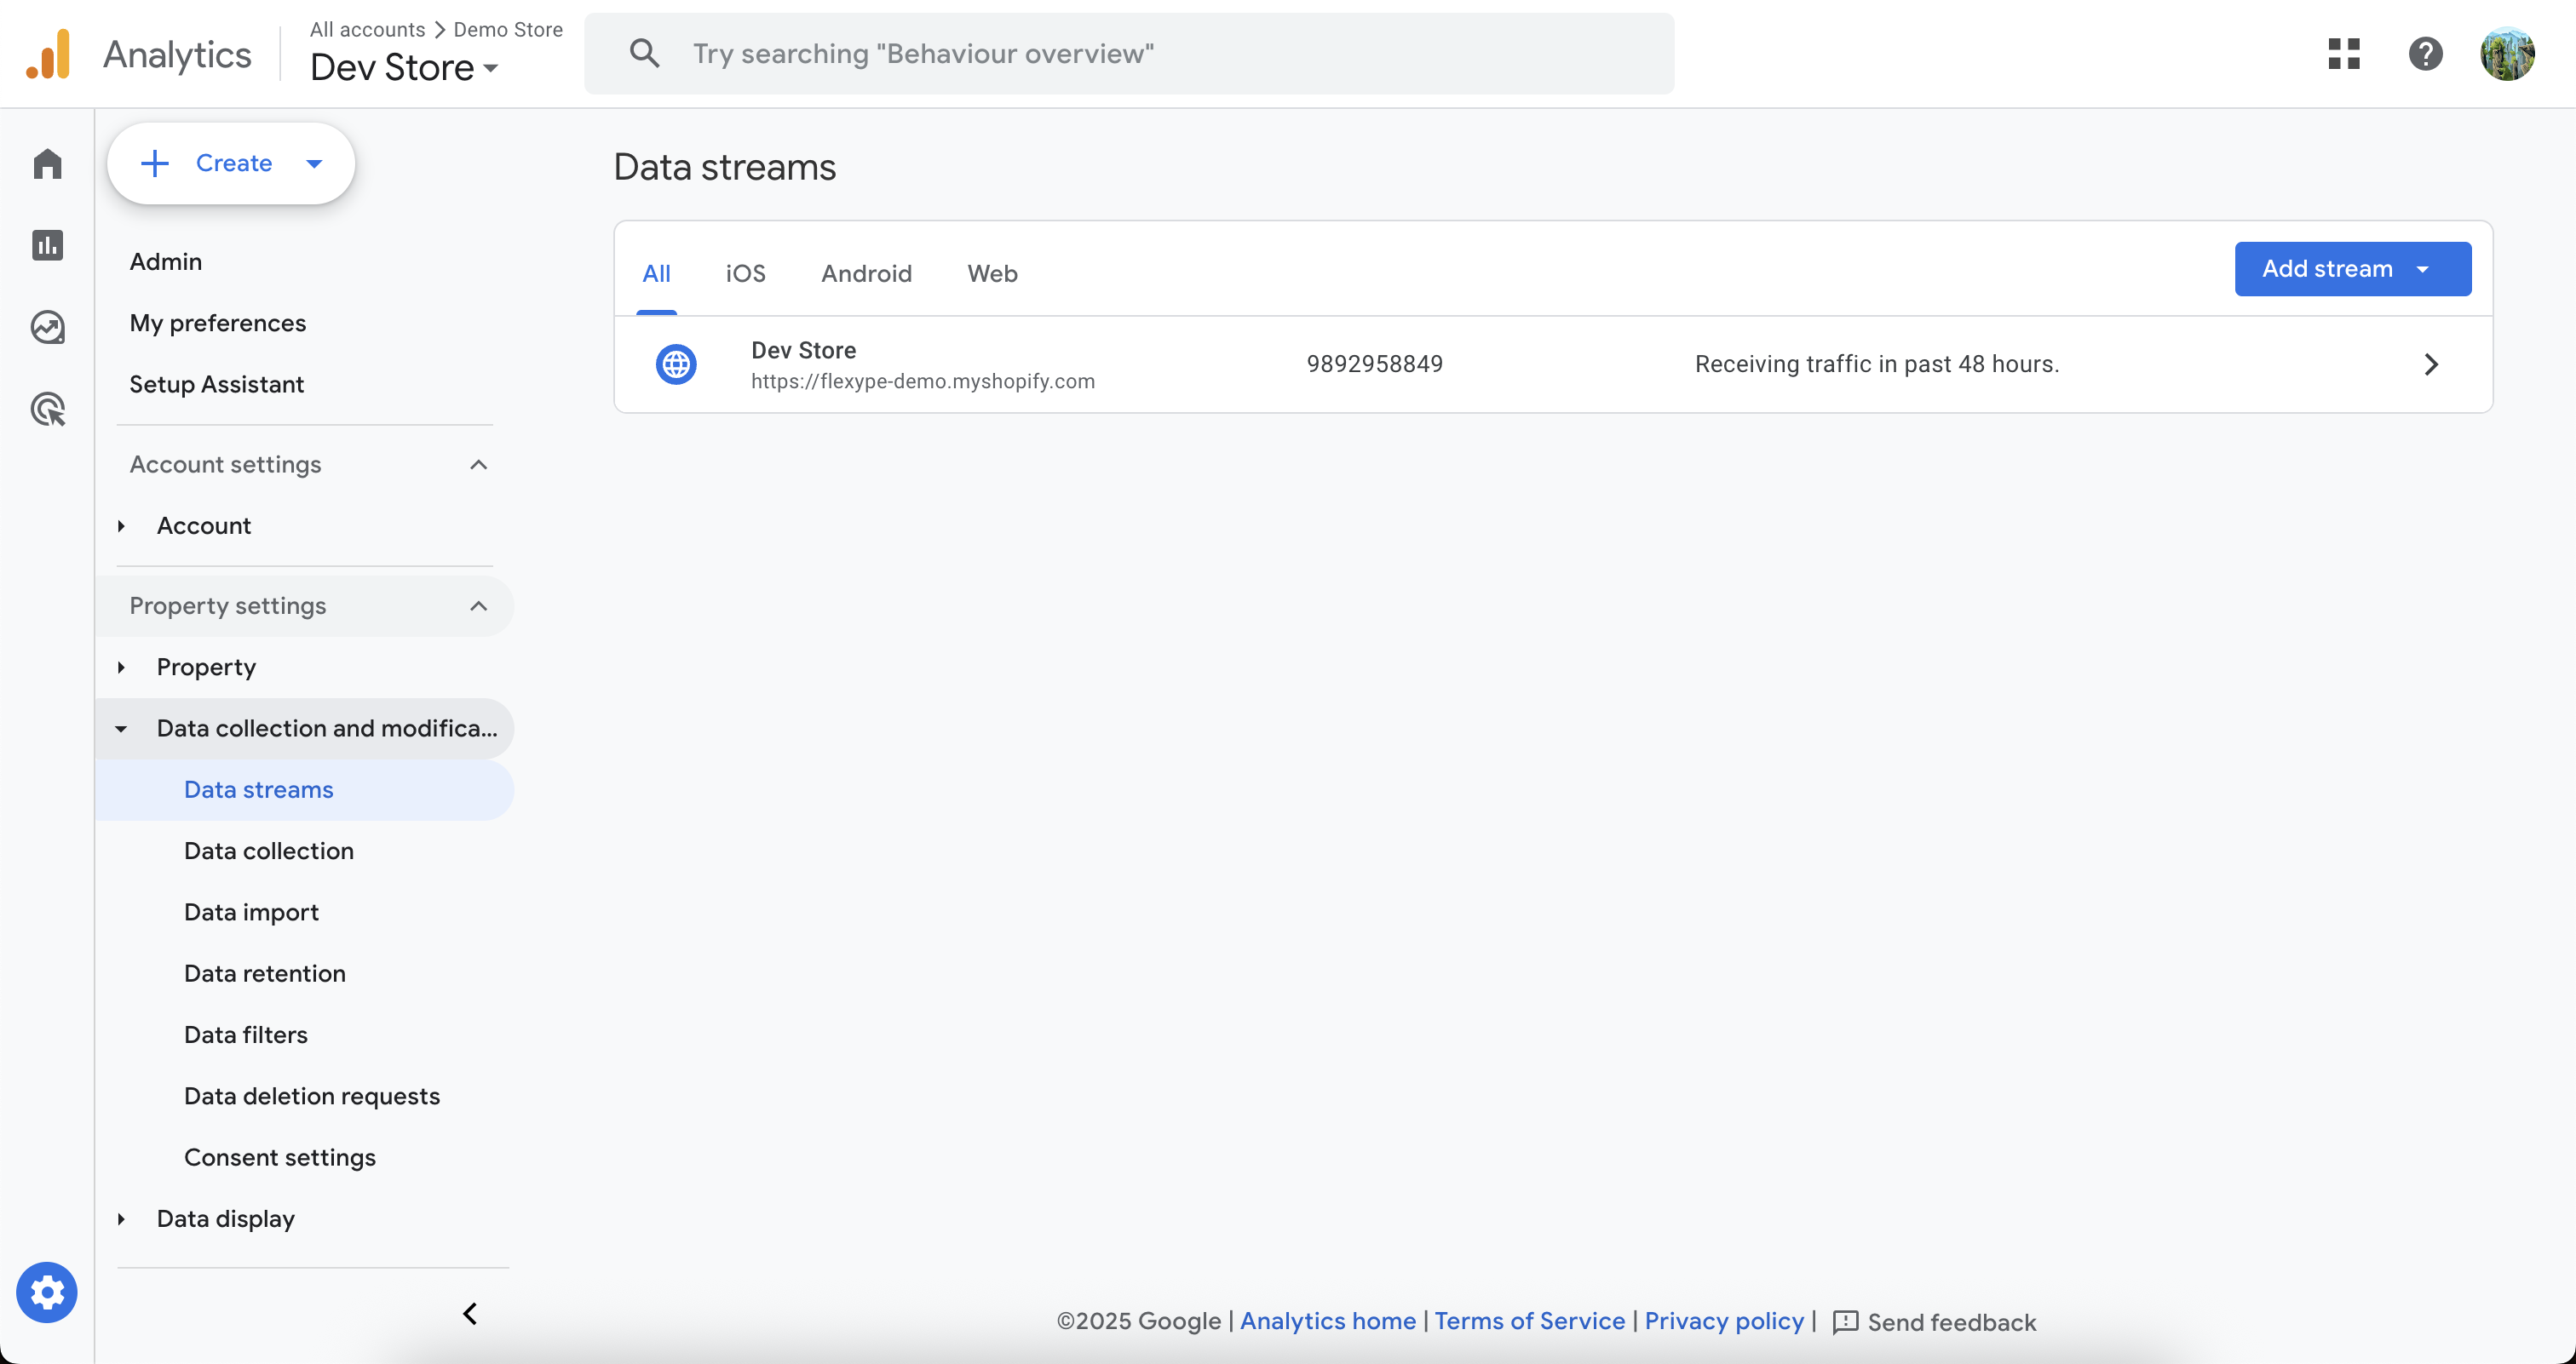2576x1364 pixels.
Task: Open the Reports bar chart icon
Action: pos(47,245)
